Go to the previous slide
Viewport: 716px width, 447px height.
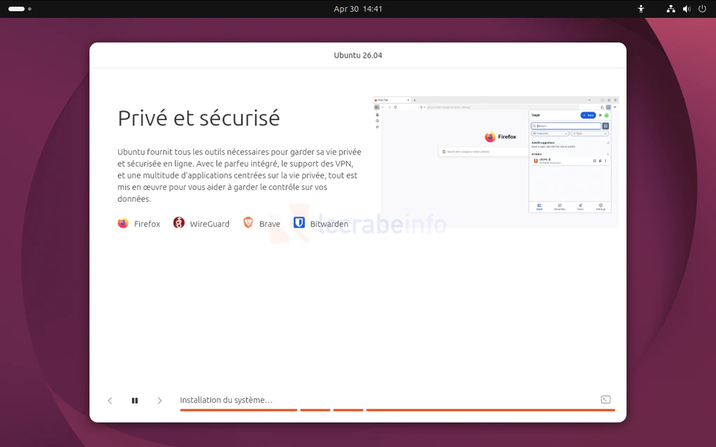[x=110, y=400]
